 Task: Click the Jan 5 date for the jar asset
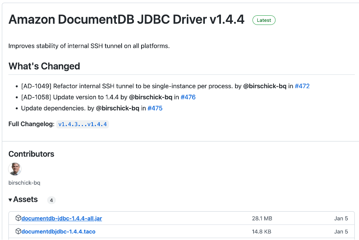341,218
